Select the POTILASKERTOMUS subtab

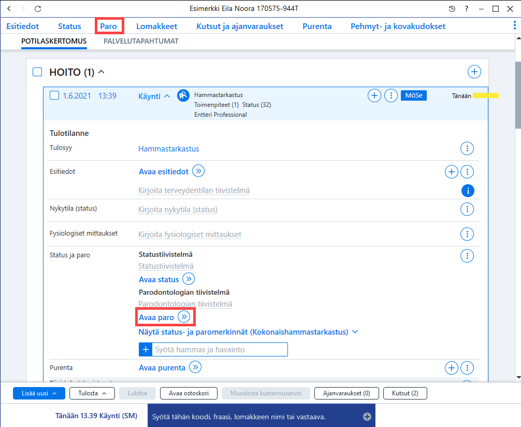[54, 42]
